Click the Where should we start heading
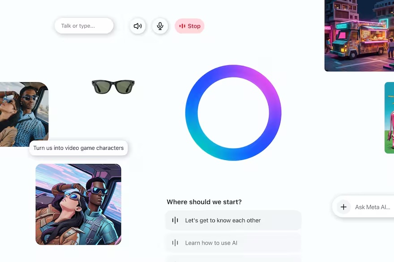Screen dimensions: 394x262 (204, 202)
